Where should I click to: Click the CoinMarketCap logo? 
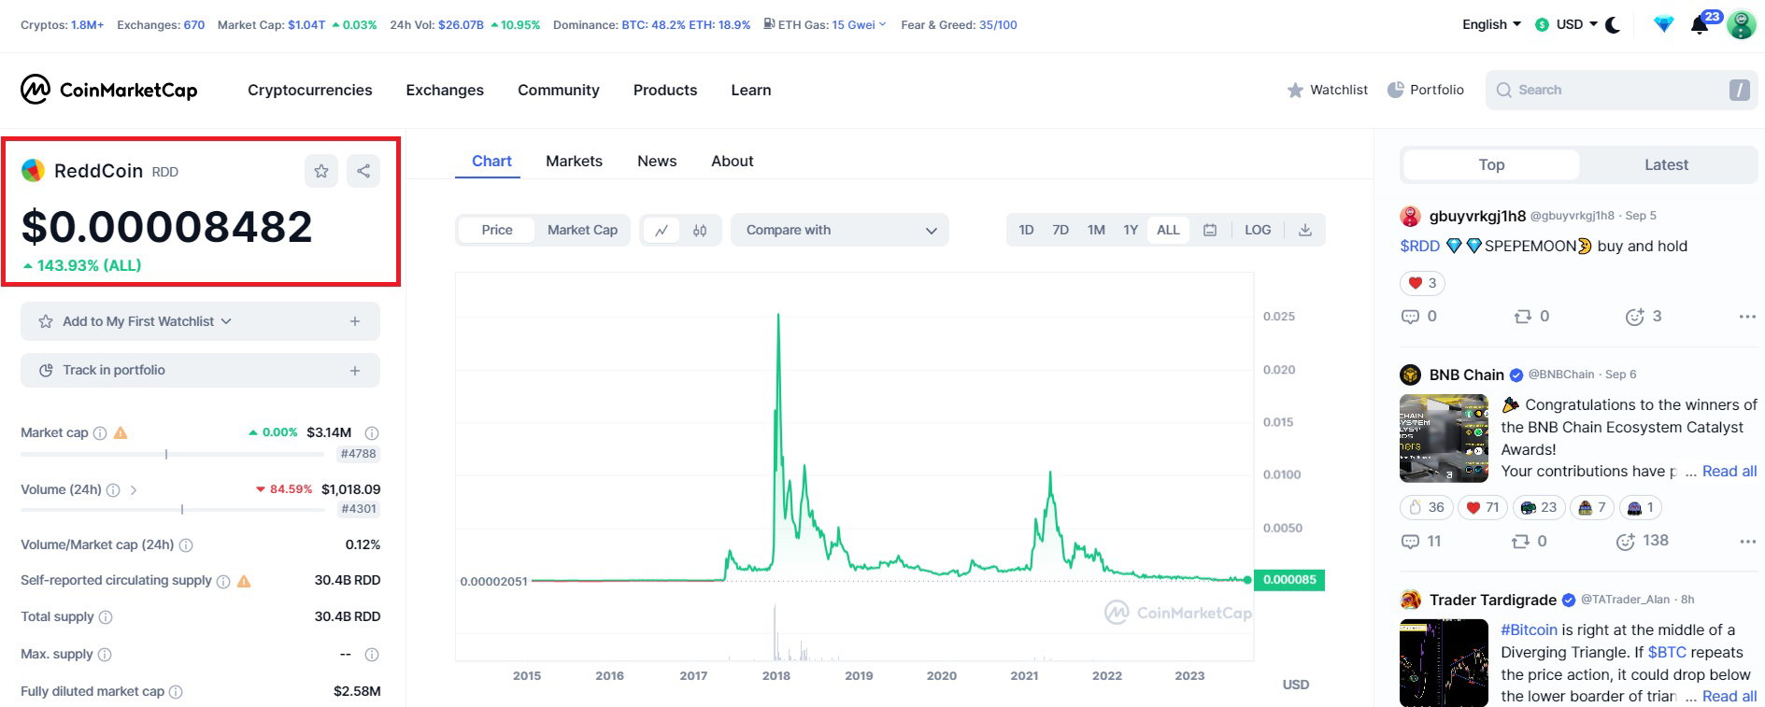(109, 90)
